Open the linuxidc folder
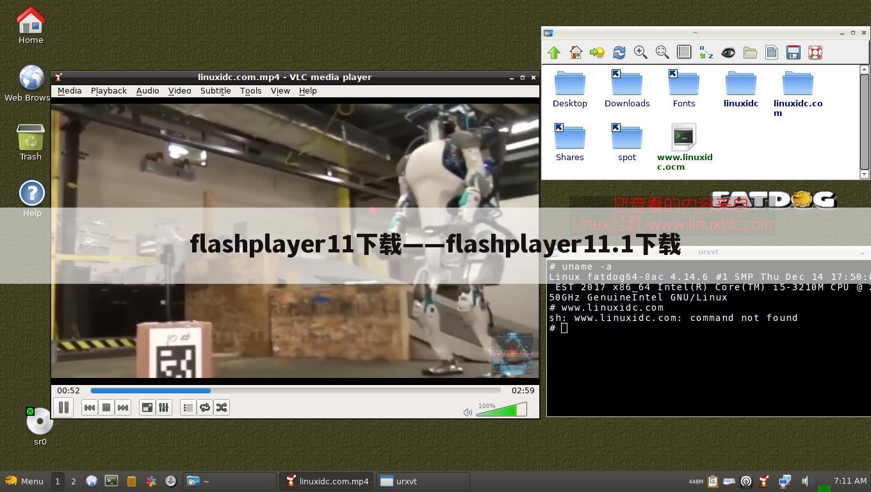871x492 pixels. pyautogui.click(x=741, y=89)
